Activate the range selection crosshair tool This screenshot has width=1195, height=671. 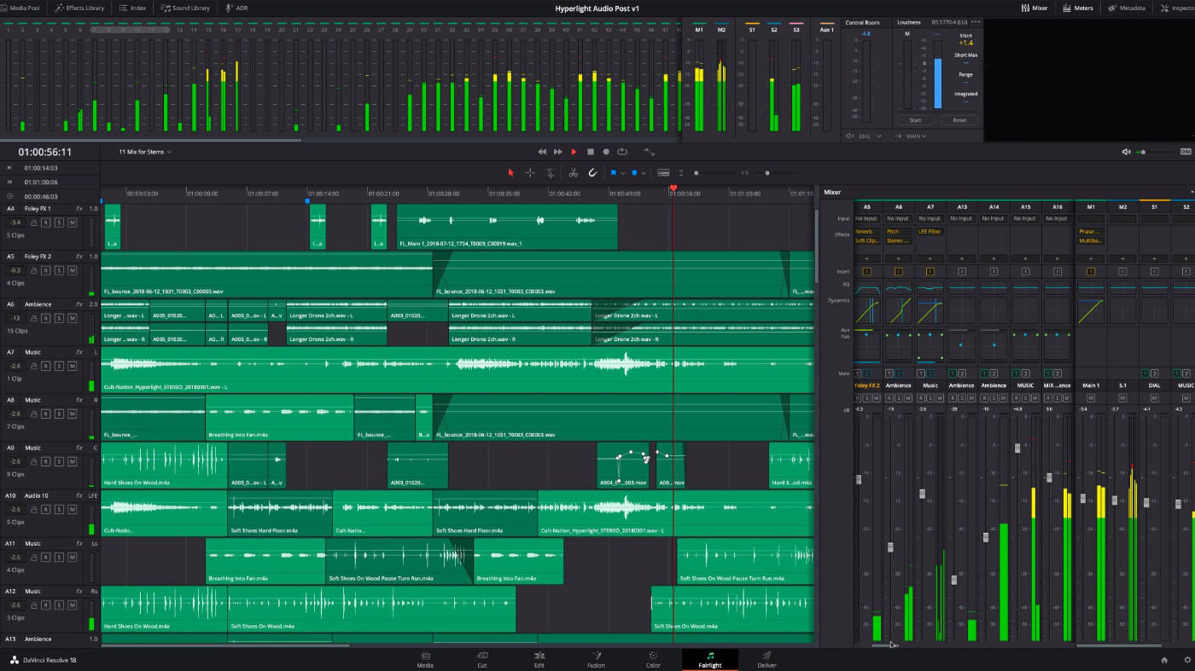coord(530,173)
